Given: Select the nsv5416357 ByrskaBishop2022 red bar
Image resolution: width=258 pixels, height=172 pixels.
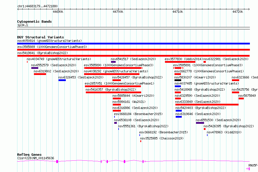Looking at the screenshot, I should 113,92.
